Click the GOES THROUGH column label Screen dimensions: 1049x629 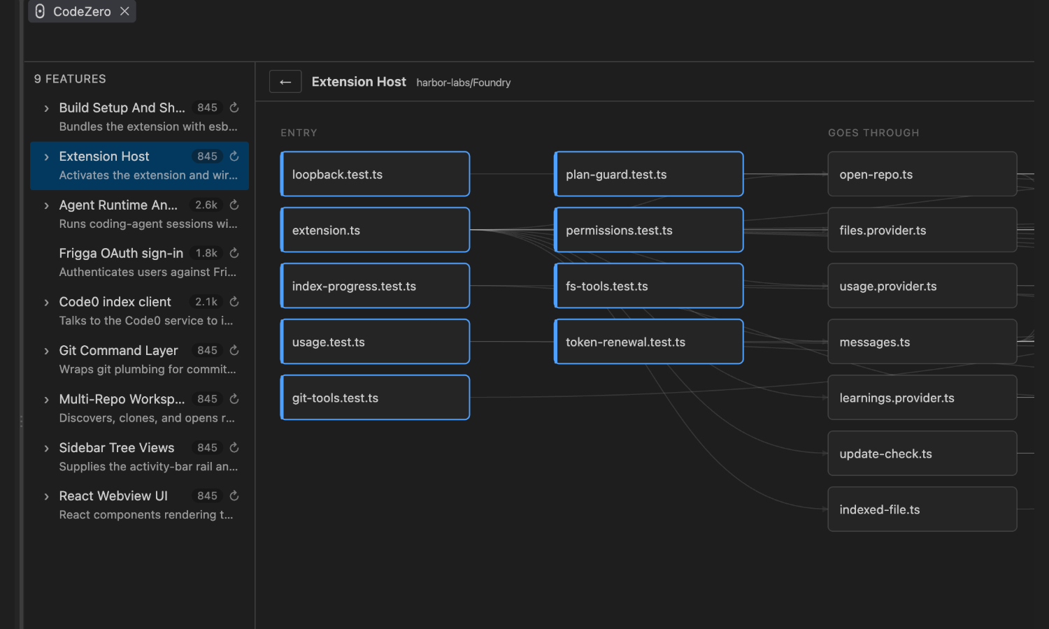click(873, 133)
